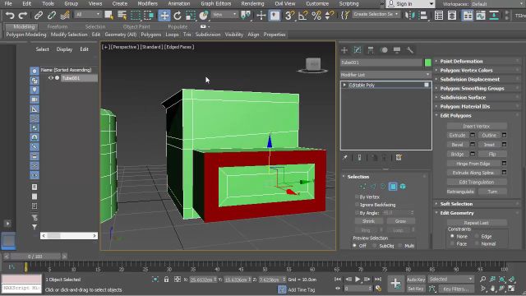Click the Redo arrow icon
Image resolution: width=526 pixels, height=296 pixels.
coord(23,16)
